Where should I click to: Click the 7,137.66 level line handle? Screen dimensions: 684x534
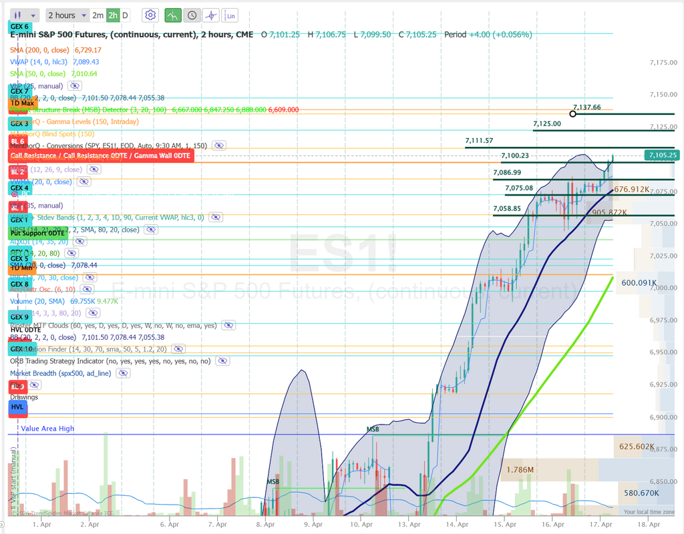pyautogui.click(x=573, y=114)
